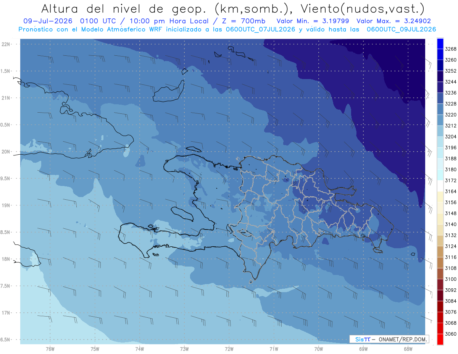
Task: Click the '0.5N' latitude label
Action: (6, 125)
